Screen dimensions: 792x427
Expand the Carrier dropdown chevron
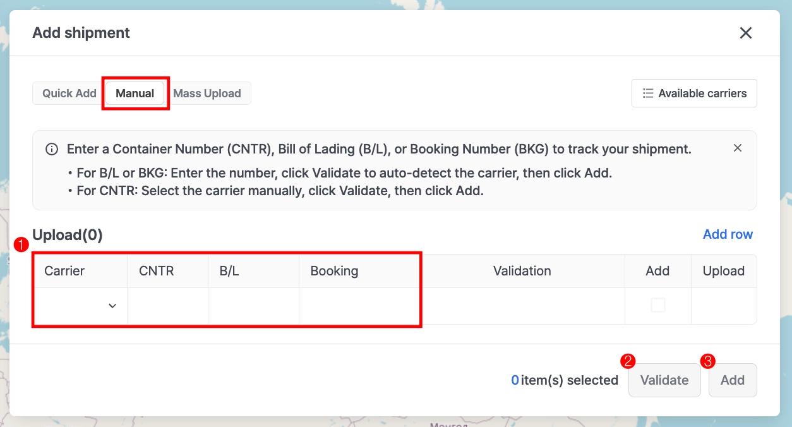(x=112, y=306)
